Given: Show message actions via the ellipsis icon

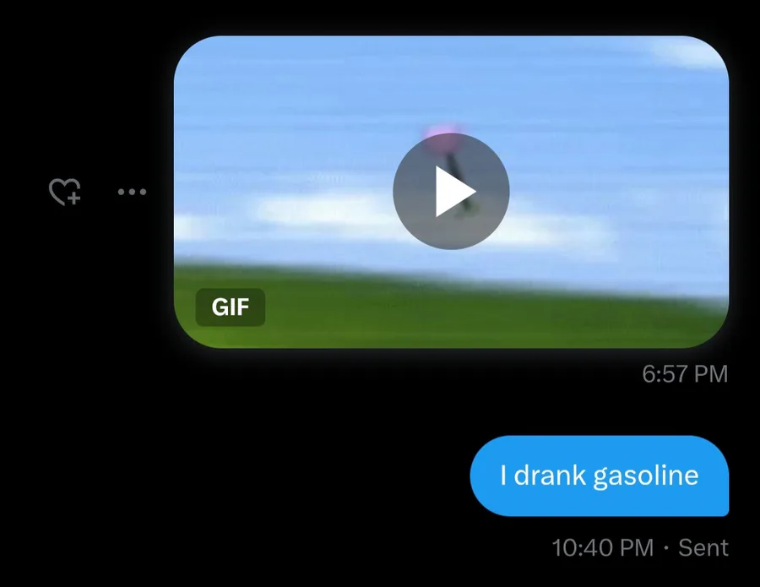Looking at the screenshot, I should click(x=132, y=192).
